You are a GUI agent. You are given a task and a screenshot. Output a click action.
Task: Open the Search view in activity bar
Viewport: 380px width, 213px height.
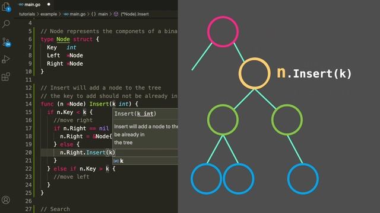(6, 24)
